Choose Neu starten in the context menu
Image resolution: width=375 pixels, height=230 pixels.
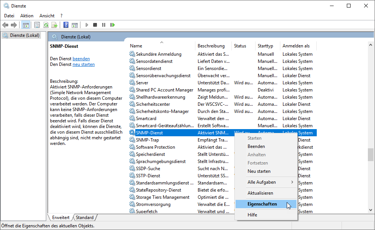[266, 171]
